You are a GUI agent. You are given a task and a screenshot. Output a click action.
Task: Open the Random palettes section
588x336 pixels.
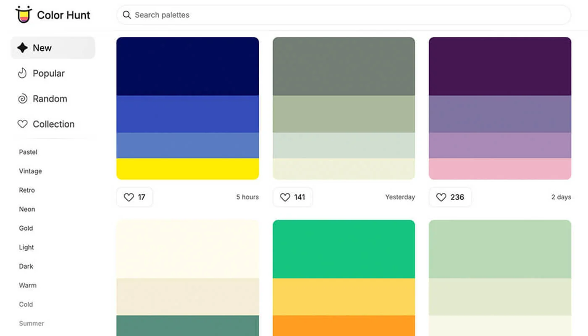click(x=50, y=99)
